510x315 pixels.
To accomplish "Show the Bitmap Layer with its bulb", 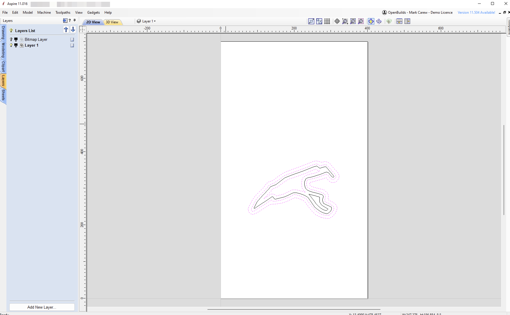I will 11,39.
